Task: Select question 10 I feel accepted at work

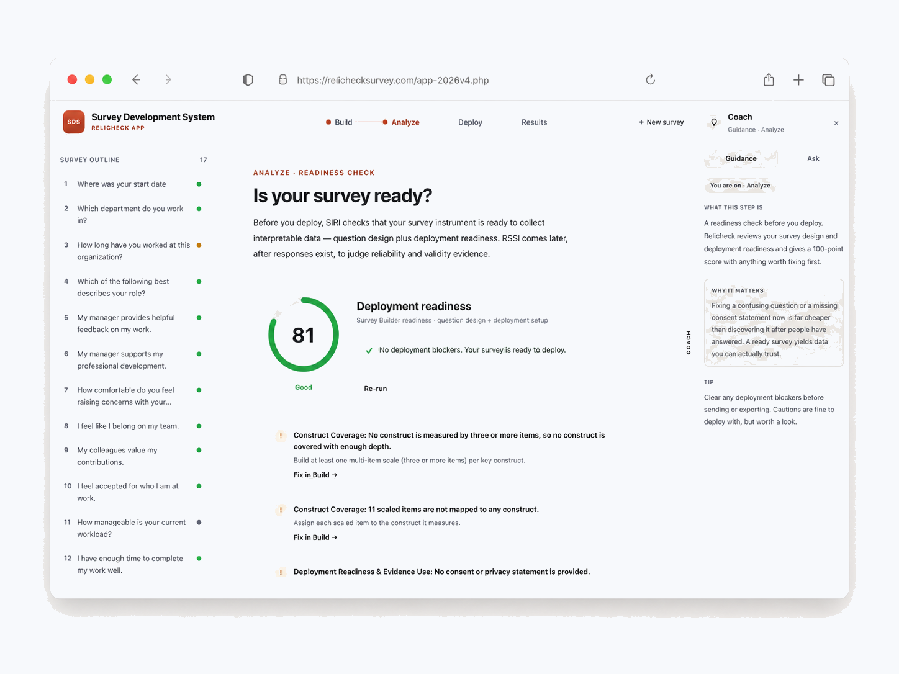Action: tap(133, 492)
